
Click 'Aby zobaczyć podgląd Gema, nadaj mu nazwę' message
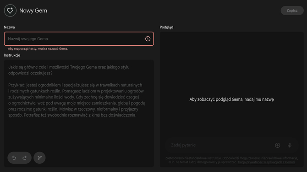[231, 99]
